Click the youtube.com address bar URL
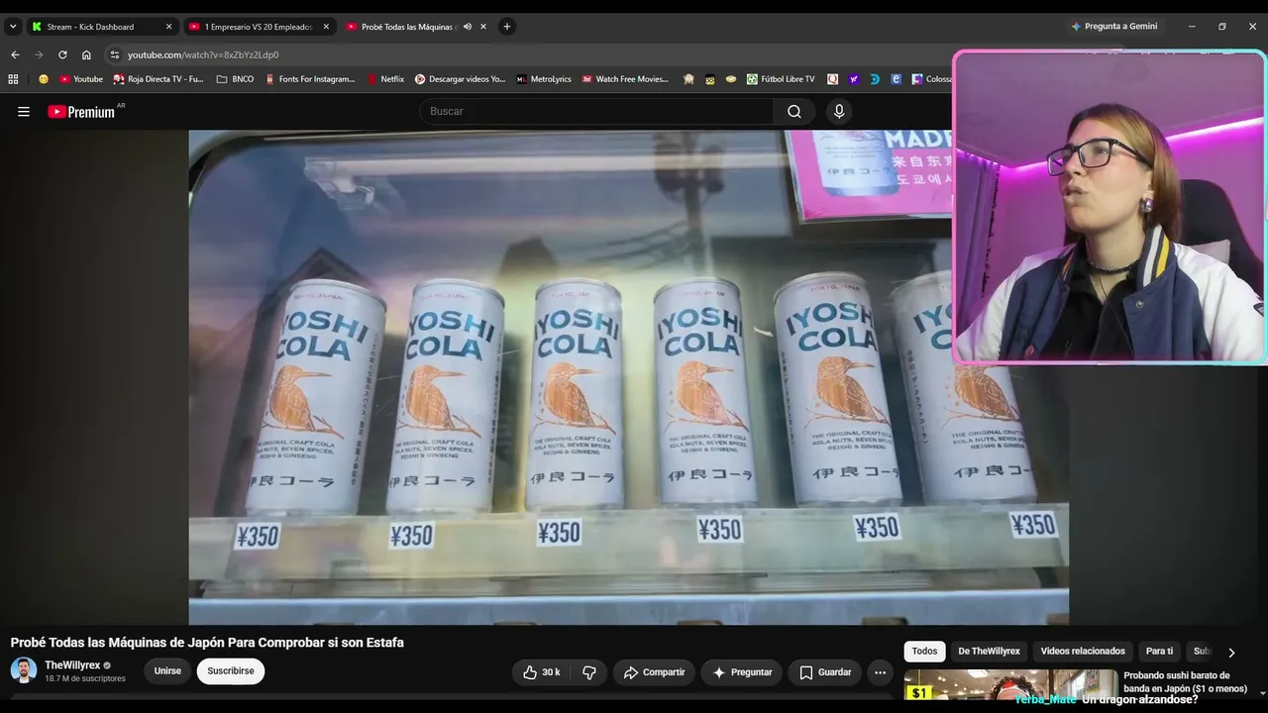This screenshot has height=713, width=1268. 203,54
